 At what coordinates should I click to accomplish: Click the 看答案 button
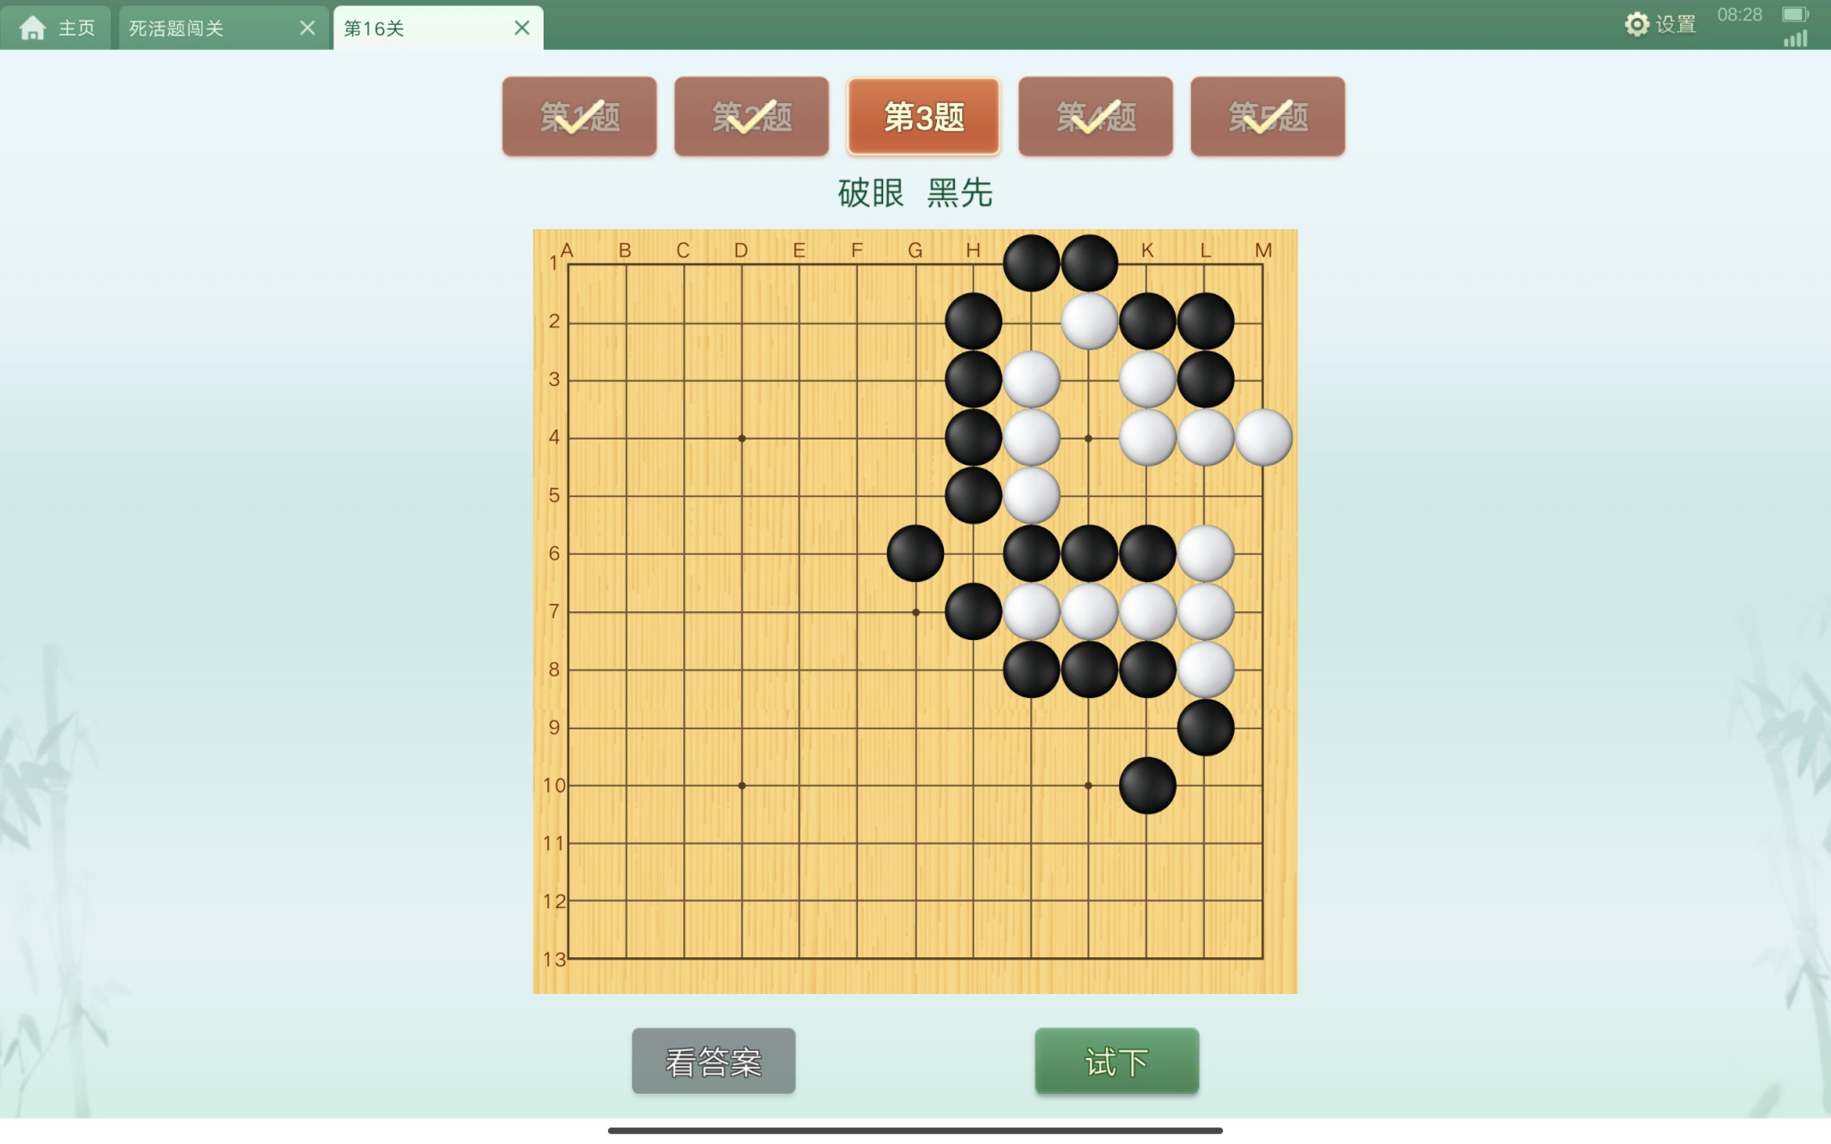tap(713, 1061)
